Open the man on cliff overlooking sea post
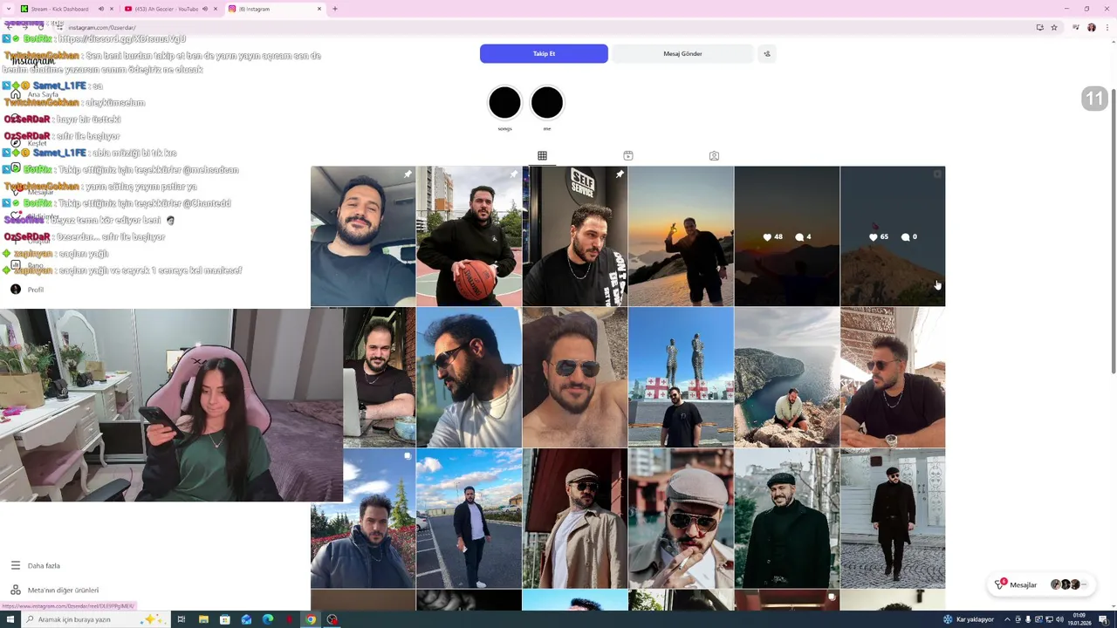The width and height of the screenshot is (1117, 628). click(786, 378)
